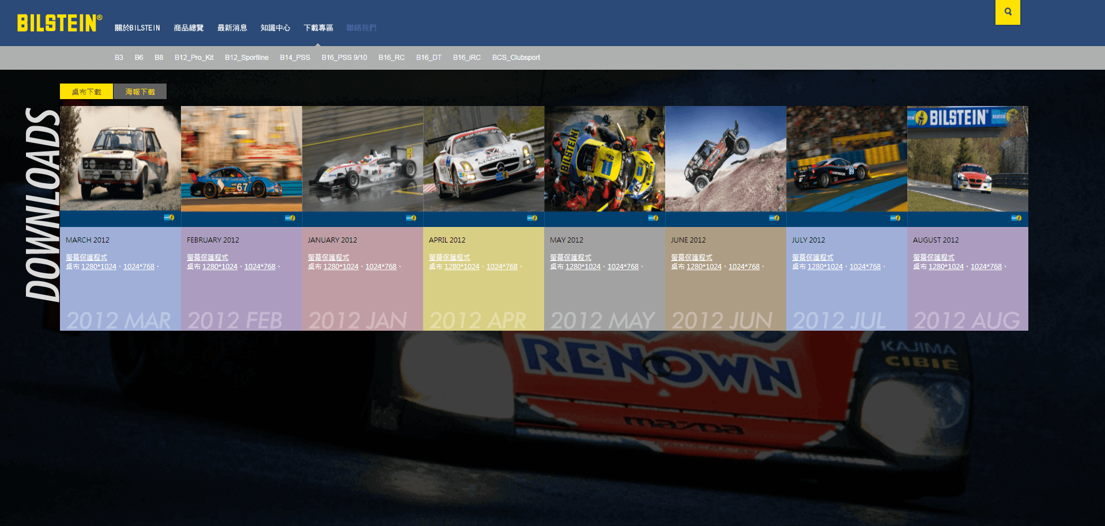1105x526 pixels.
Task: Select B12_Sportline in product submenu
Action: pyautogui.click(x=247, y=58)
